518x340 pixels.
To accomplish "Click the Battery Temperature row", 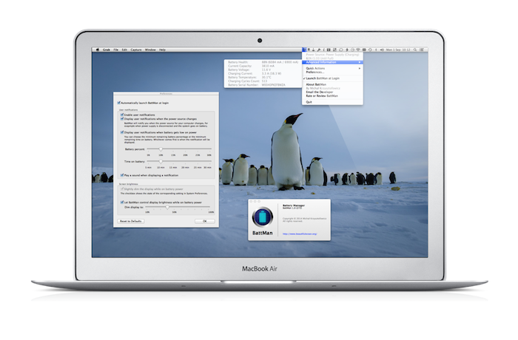I will click(x=263, y=78).
